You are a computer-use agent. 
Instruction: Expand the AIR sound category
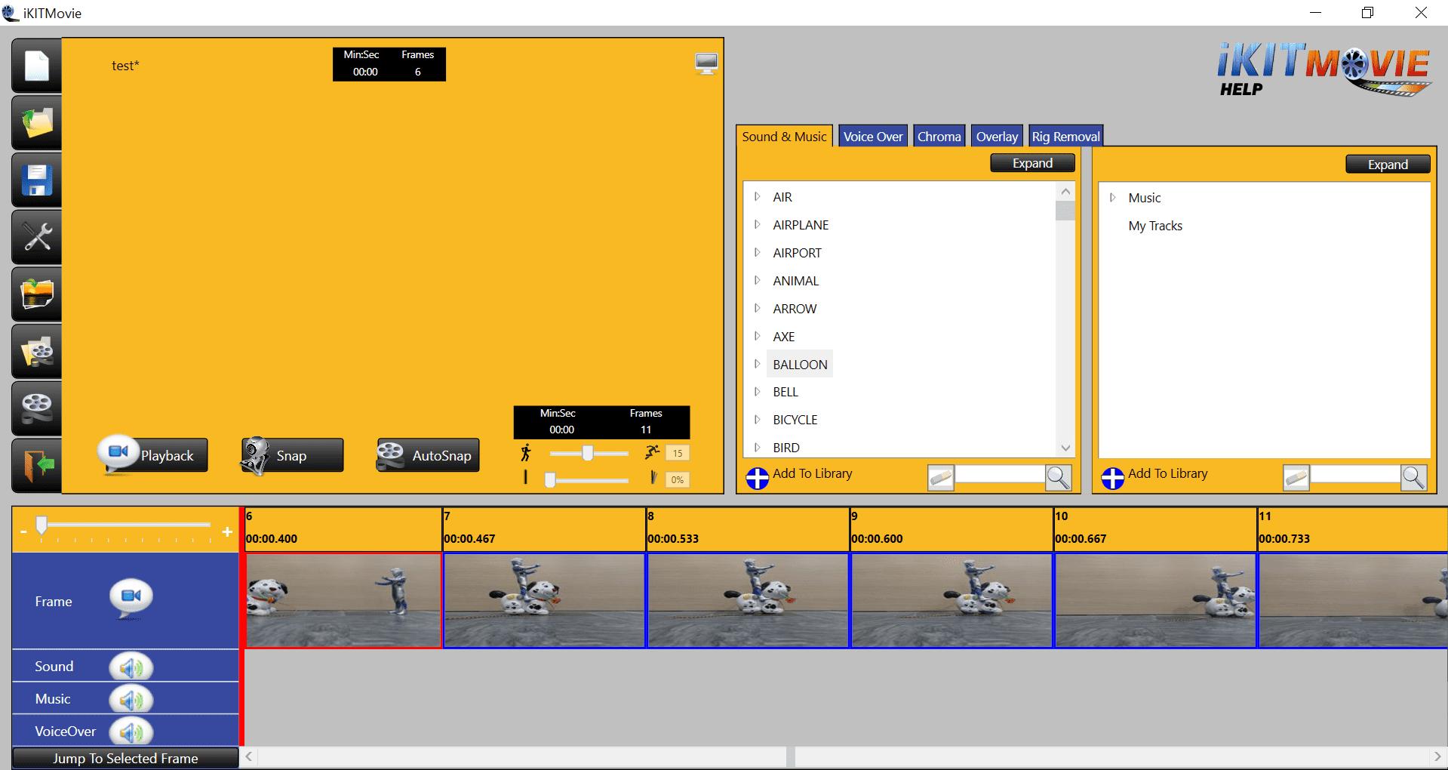tap(757, 197)
